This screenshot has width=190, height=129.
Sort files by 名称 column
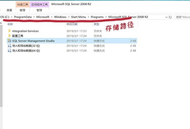click(x=10, y=24)
